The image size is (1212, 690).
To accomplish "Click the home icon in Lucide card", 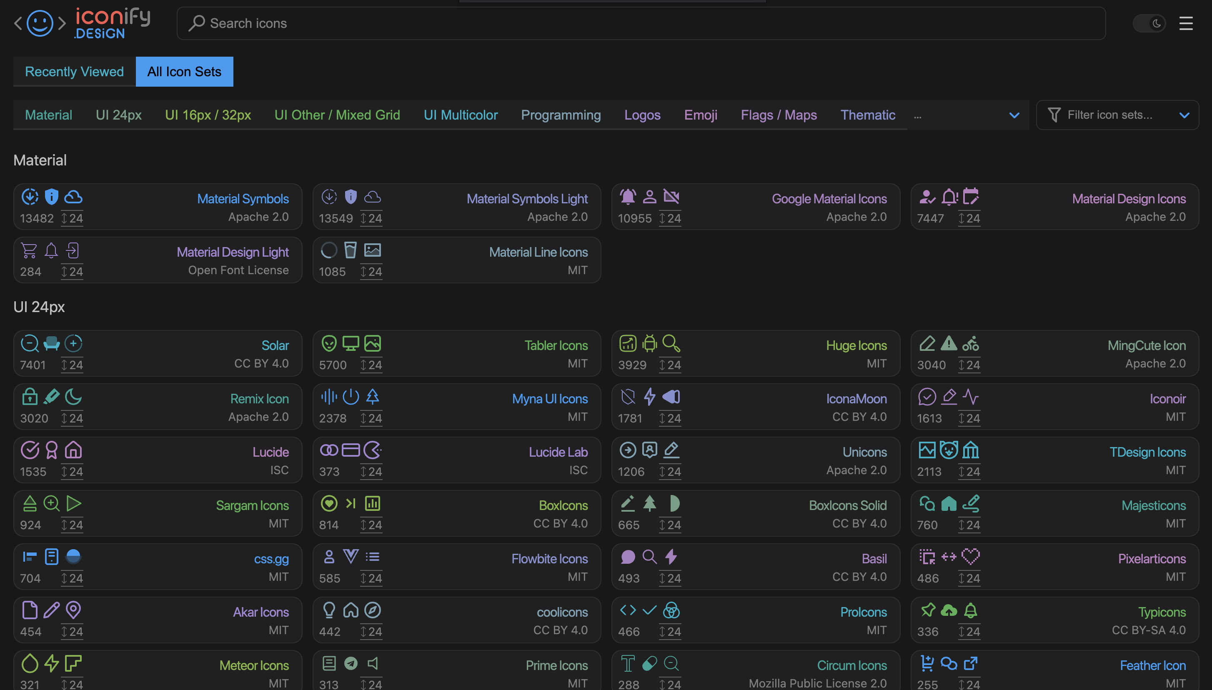I will pos(73,450).
